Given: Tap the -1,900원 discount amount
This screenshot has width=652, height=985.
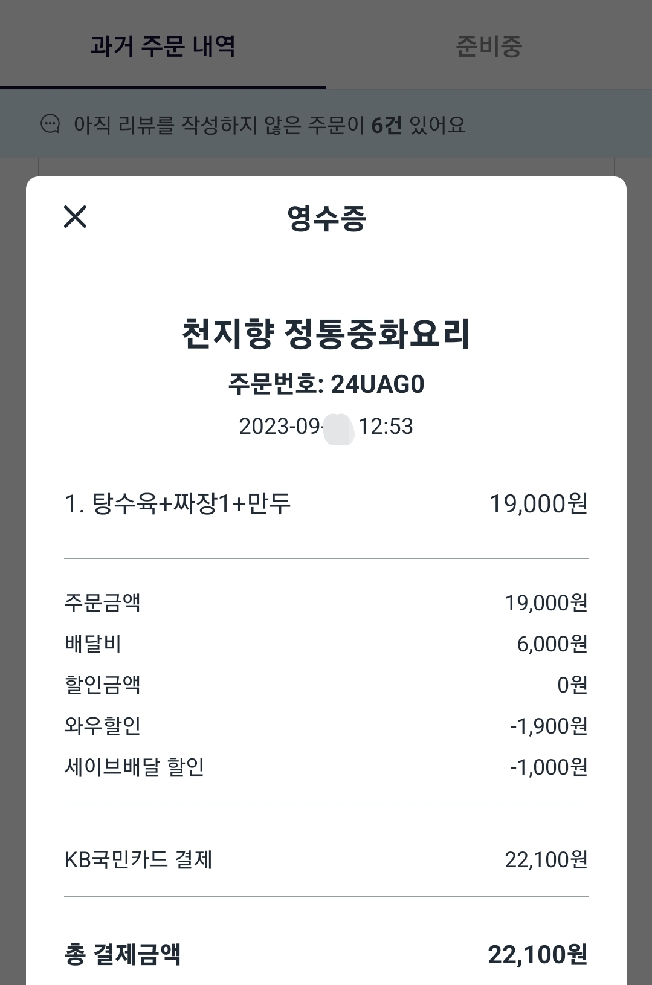Looking at the screenshot, I should click(x=549, y=726).
